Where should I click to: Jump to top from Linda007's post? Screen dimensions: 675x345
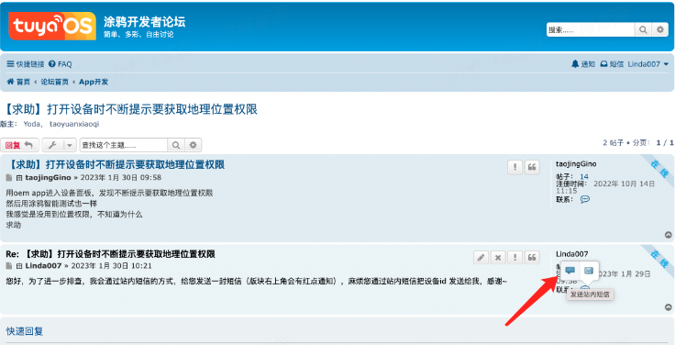coord(668,307)
